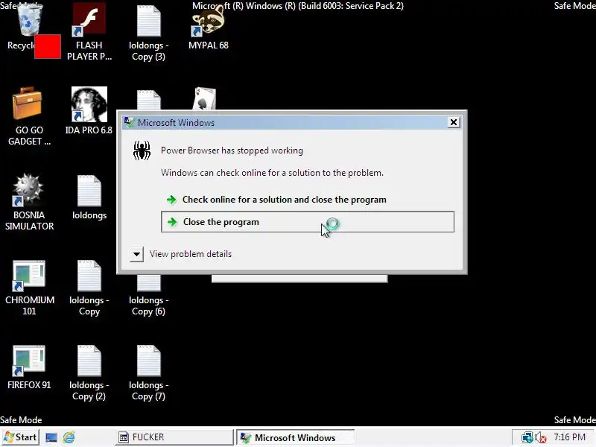596x447 pixels.
Task: Click the volume tray icon
Action: click(541, 437)
